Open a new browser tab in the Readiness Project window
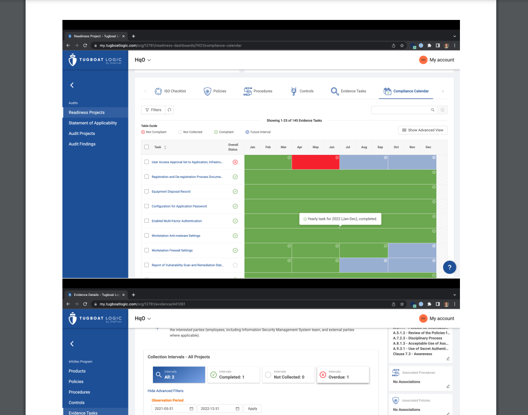The image size is (528, 415). [134, 36]
